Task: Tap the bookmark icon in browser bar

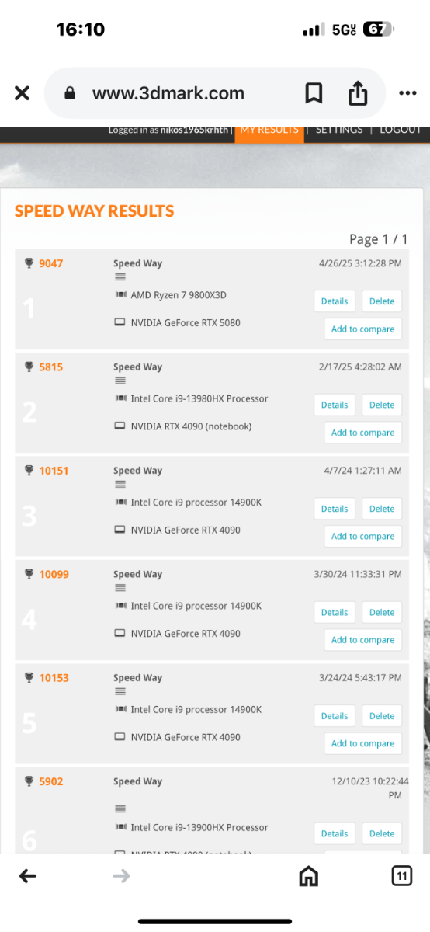Action: (x=314, y=94)
